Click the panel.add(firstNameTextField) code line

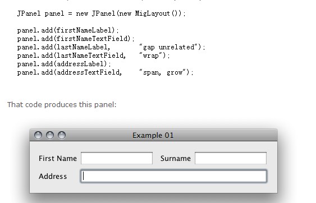coord(76,39)
